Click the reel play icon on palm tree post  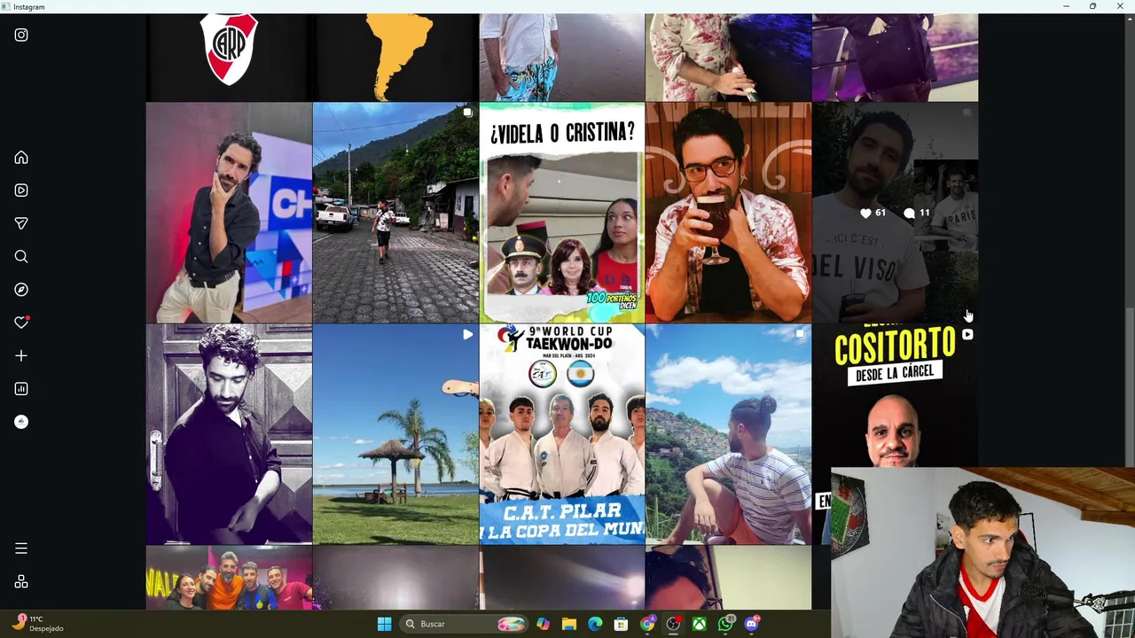click(467, 335)
